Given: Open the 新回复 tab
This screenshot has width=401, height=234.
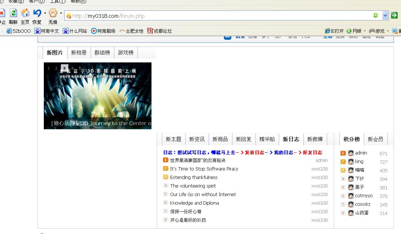Looking at the screenshot, I should (244, 139).
